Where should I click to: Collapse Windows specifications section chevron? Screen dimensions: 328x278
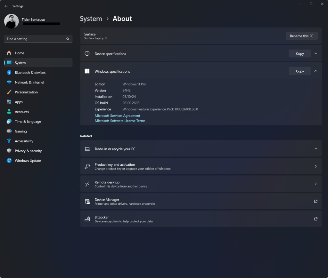[x=316, y=71]
